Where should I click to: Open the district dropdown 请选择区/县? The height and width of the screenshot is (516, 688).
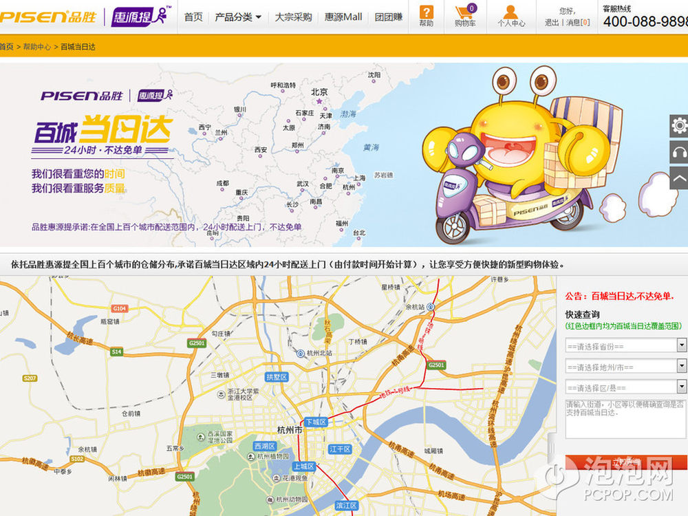625,387
